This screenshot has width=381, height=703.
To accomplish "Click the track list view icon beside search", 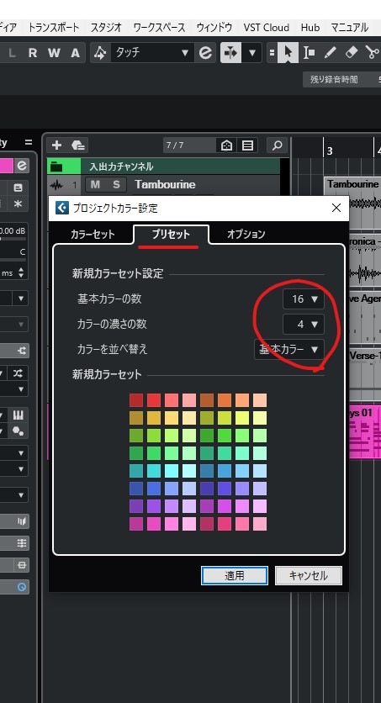I will [247, 145].
